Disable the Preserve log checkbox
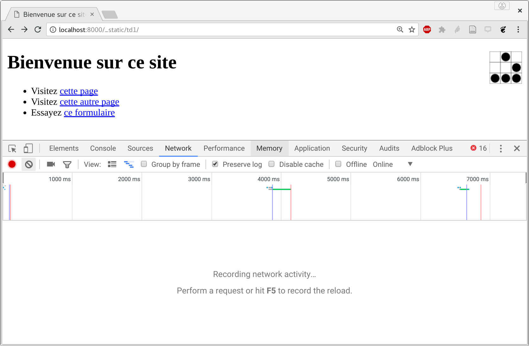Viewport: 529px width, 346px height. point(215,164)
